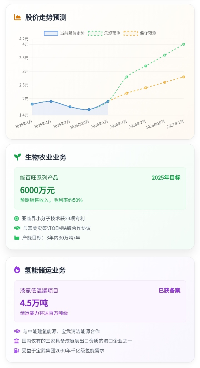Click the 2025年7月 x-axis label
The image size is (200, 368).
62,124
